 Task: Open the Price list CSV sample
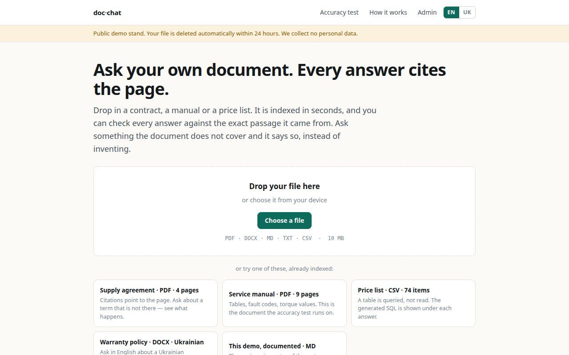413,303
